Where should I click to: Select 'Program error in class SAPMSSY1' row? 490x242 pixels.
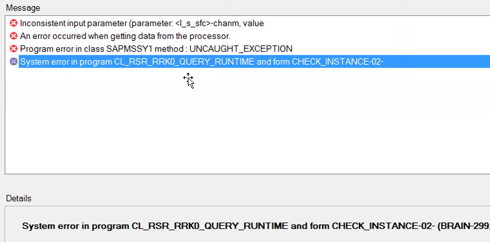pos(156,49)
